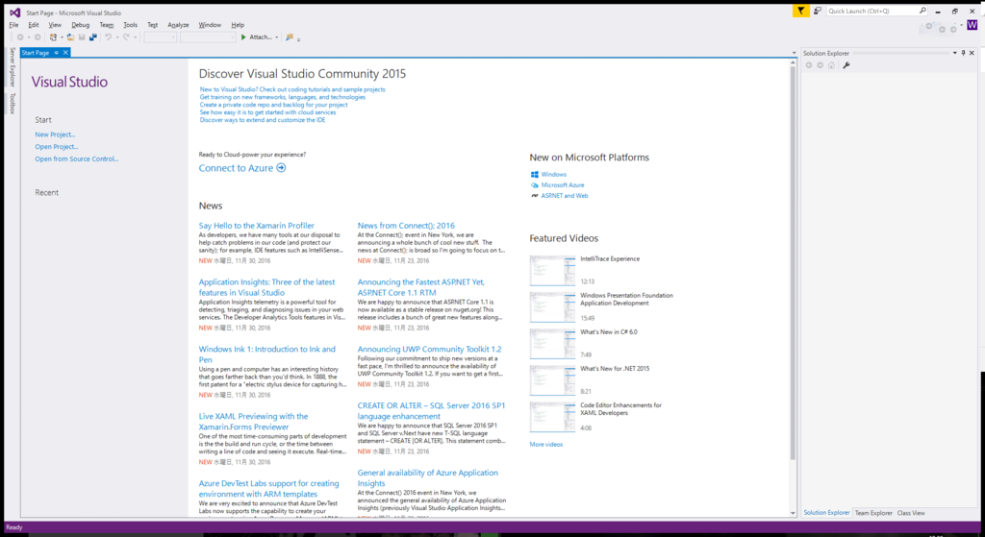
Task: Click the Quick Launch magnifier icon
Action: (922, 11)
